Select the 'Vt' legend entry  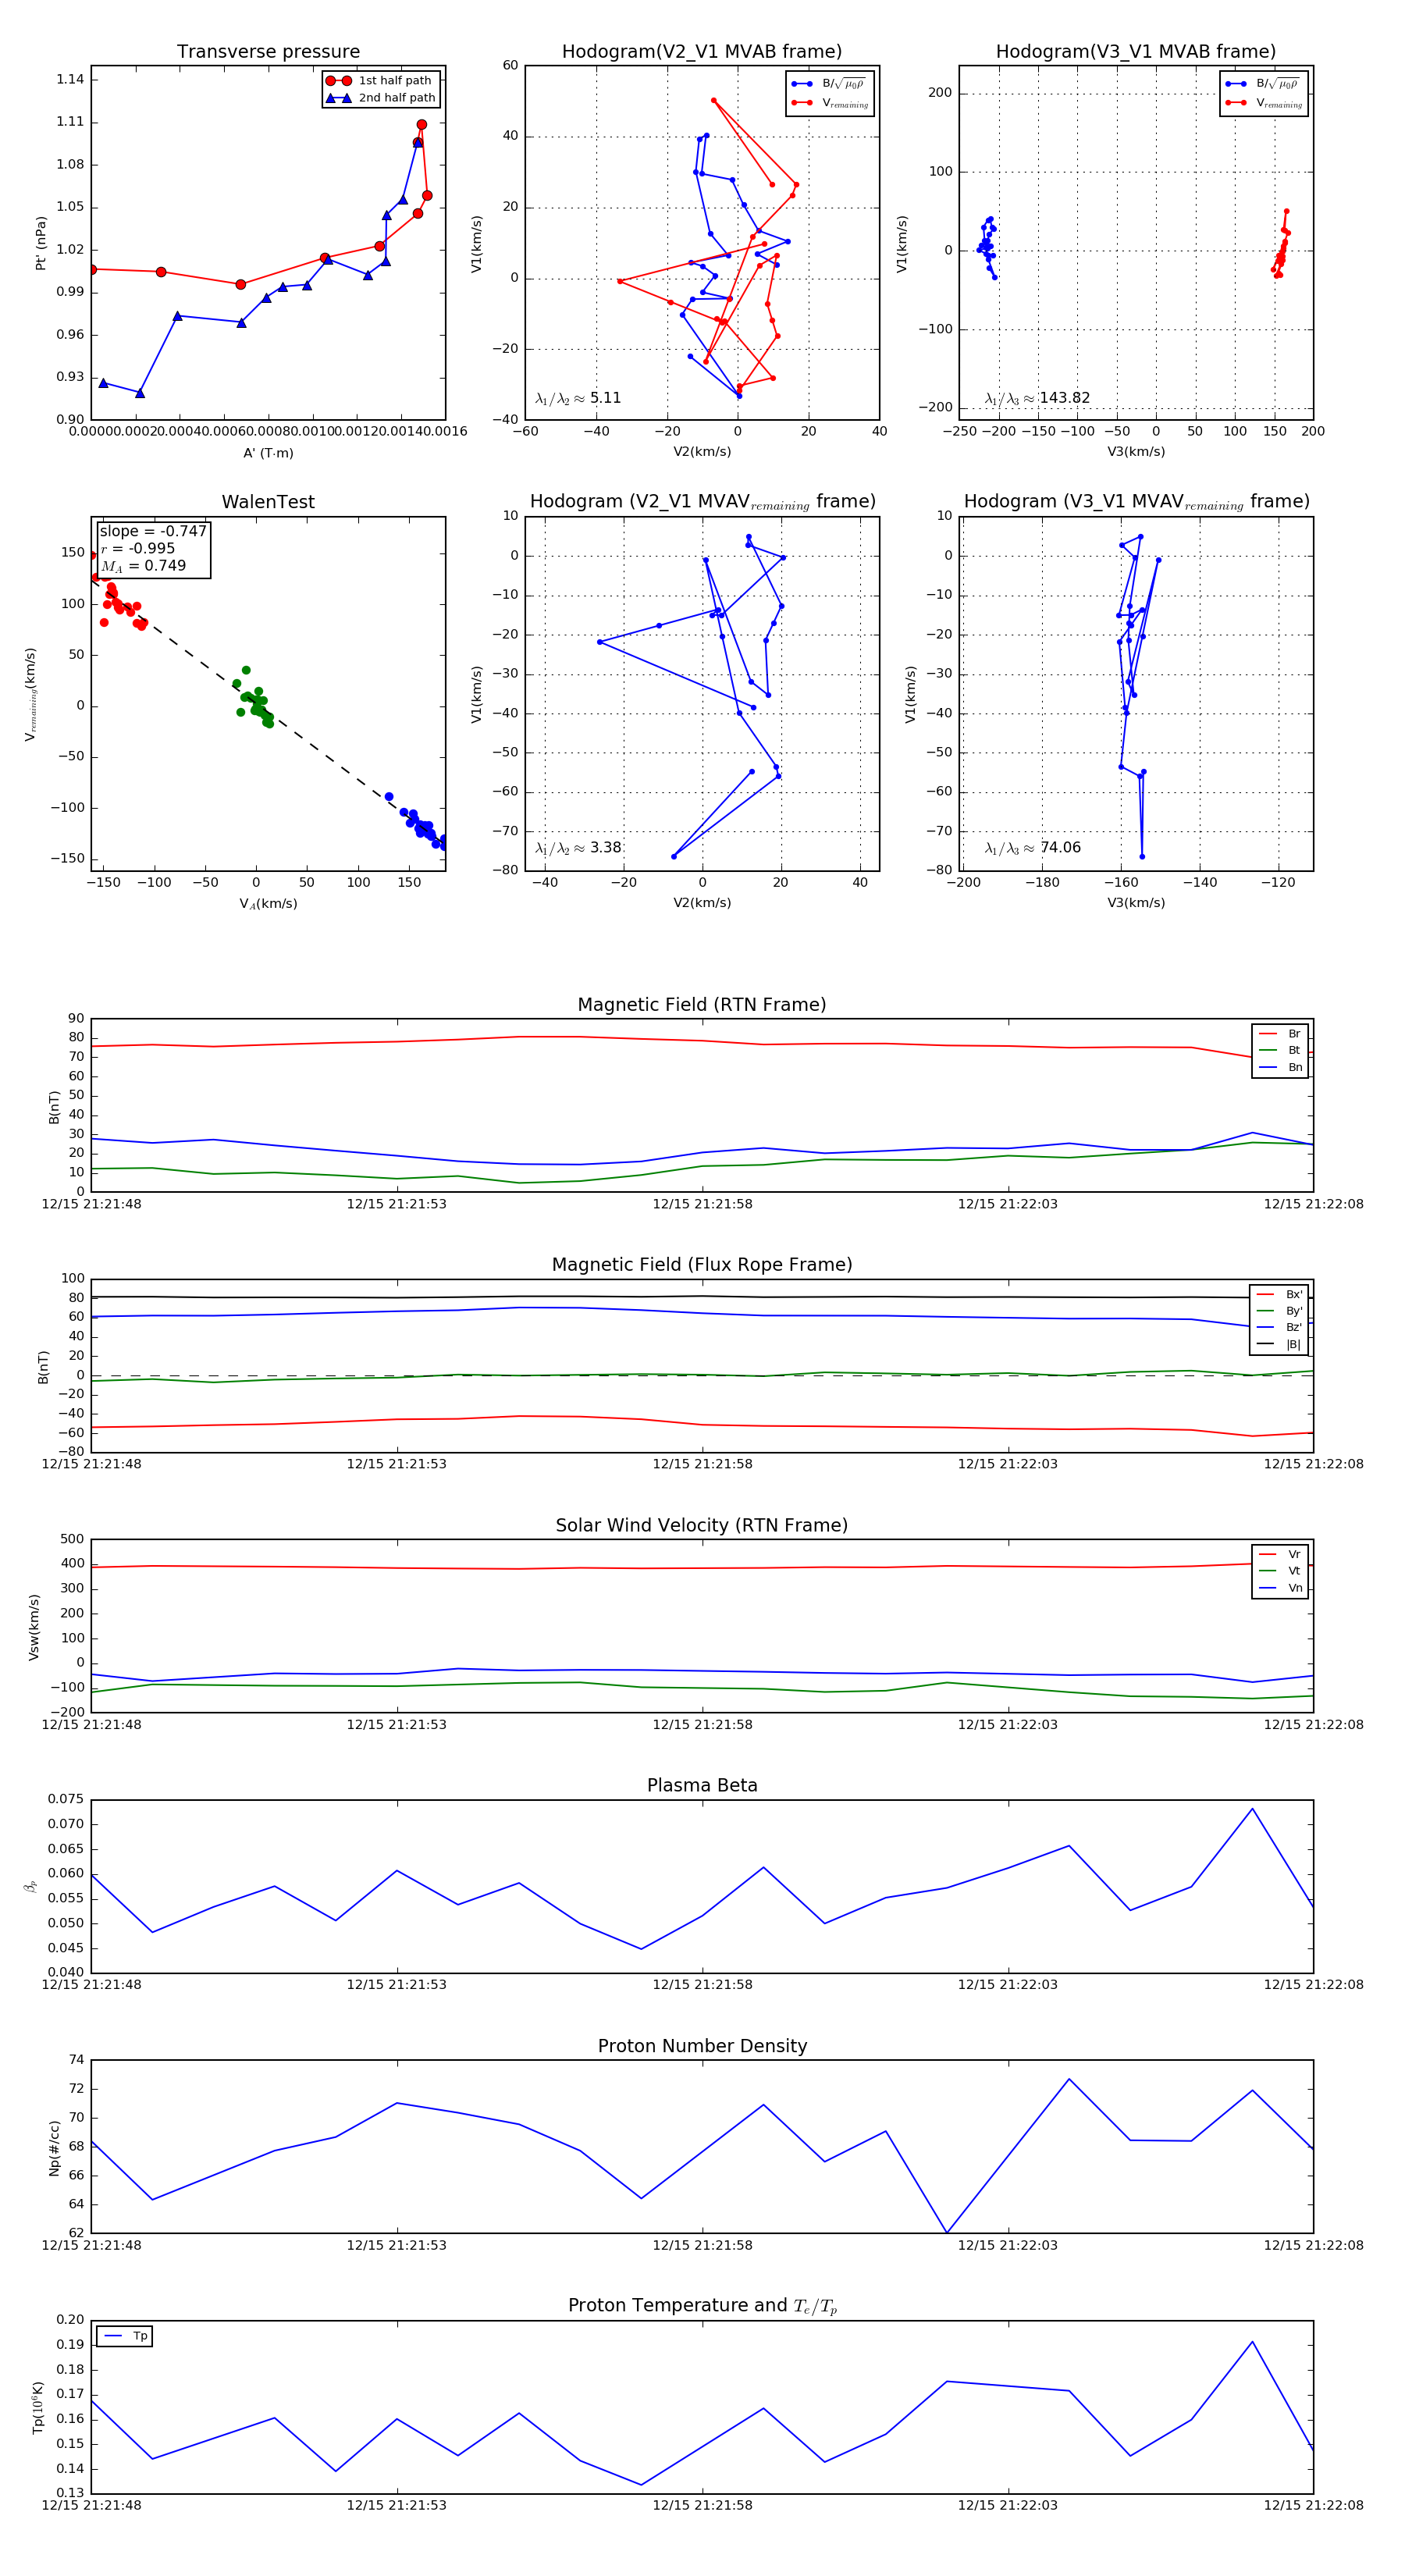point(1280,1570)
